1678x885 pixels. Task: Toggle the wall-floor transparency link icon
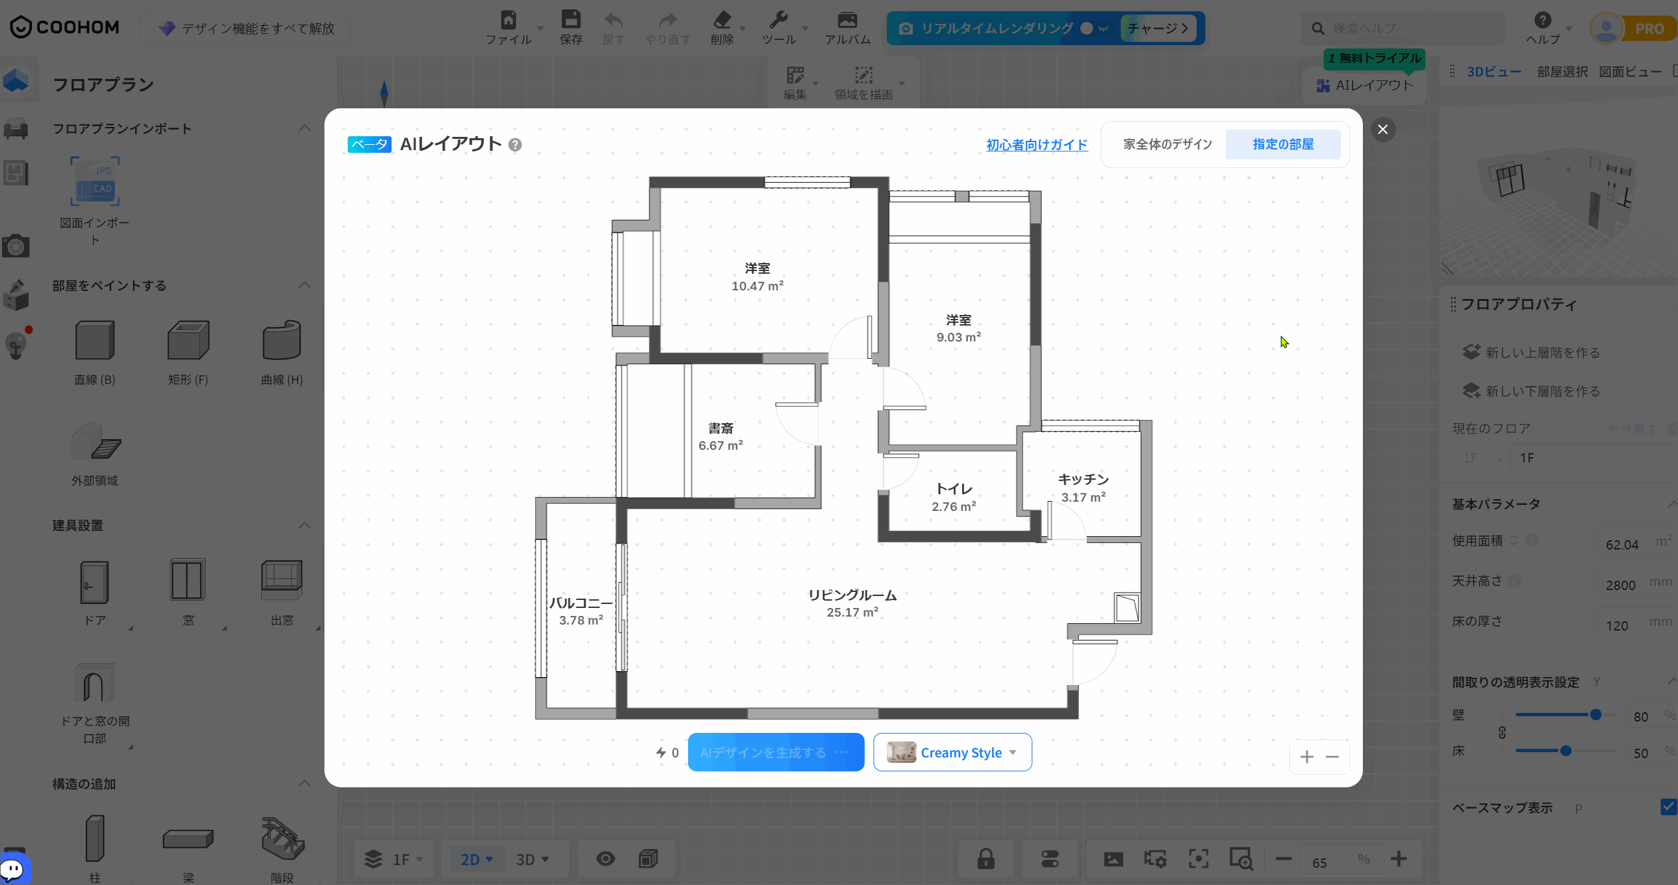click(1502, 732)
